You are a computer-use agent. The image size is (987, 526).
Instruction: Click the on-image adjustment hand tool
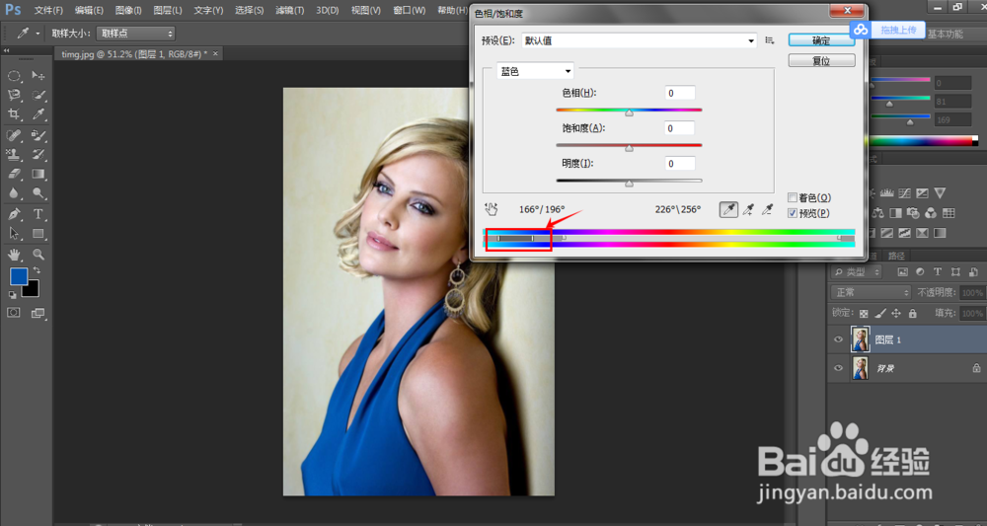tap(492, 209)
